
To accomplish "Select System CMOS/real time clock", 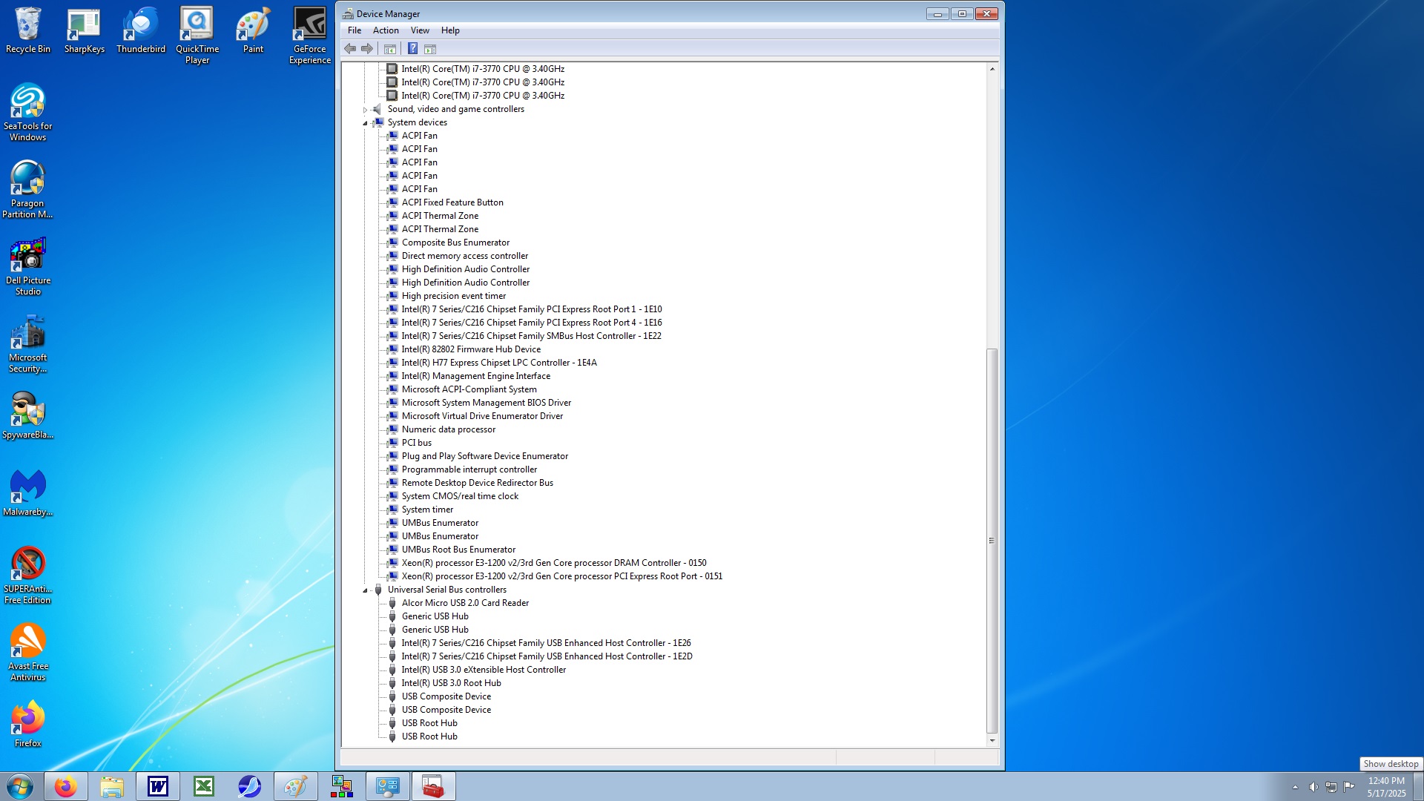I will 460,496.
